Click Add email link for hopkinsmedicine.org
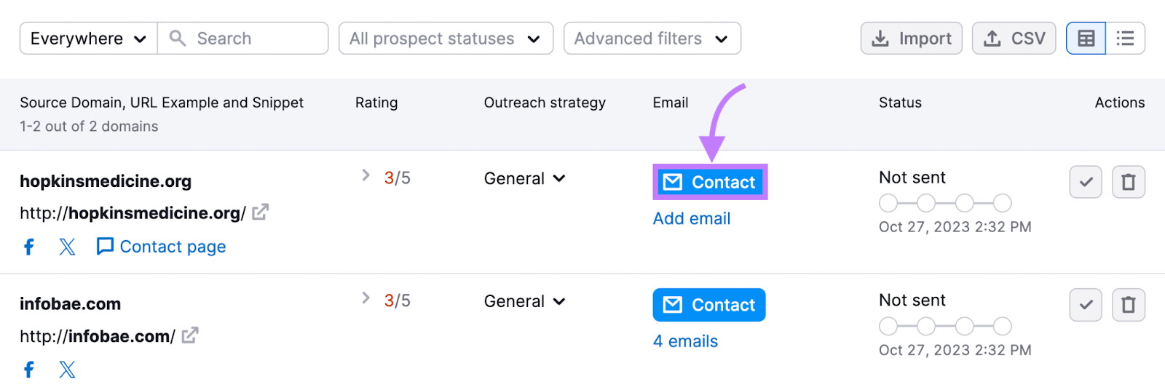This screenshot has width=1165, height=390. pyautogui.click(x=691, y=219)
